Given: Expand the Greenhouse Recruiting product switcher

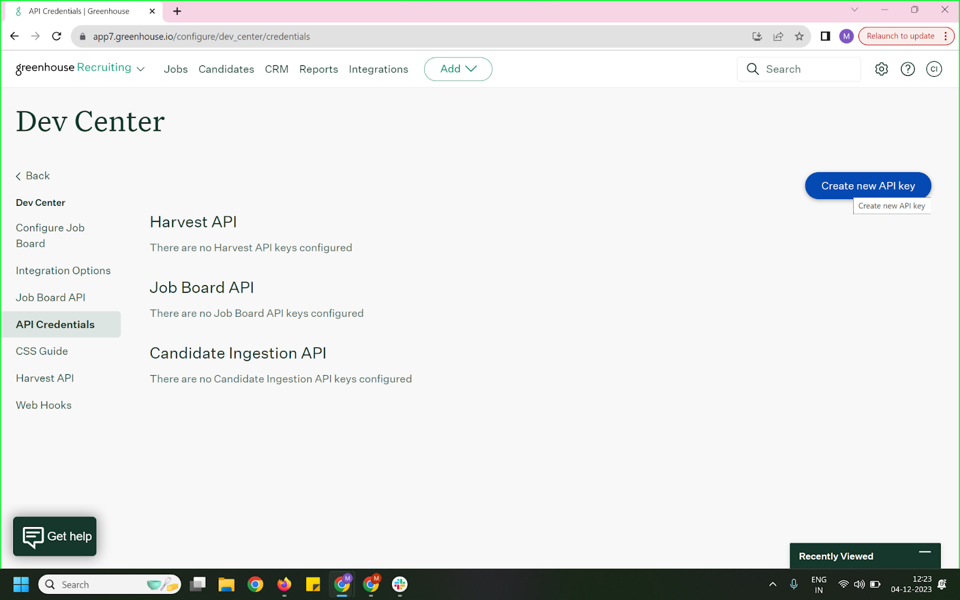Looking at the screenshot, I should (x=140, y=70).
